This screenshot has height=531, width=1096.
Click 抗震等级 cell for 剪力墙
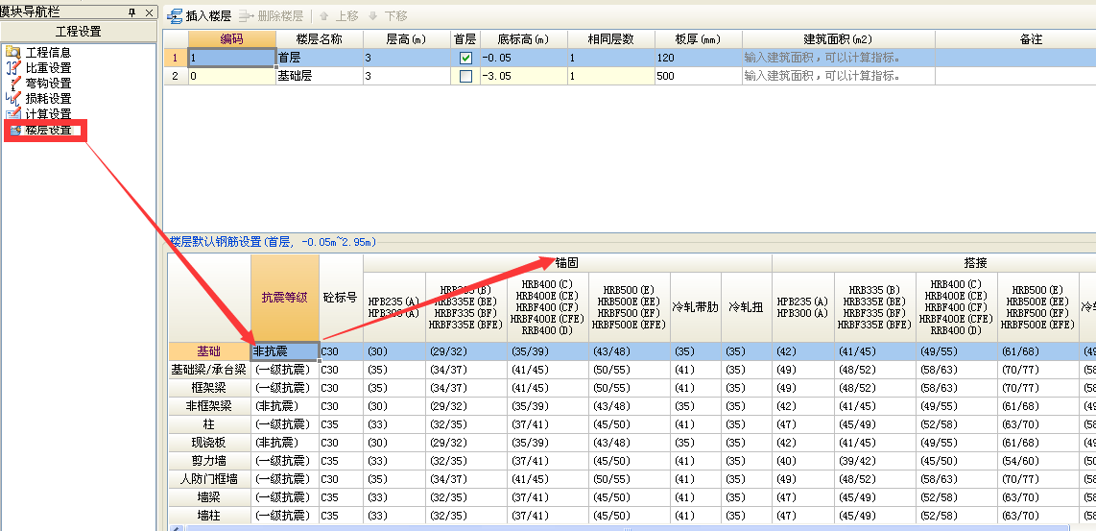pos(285,460)
